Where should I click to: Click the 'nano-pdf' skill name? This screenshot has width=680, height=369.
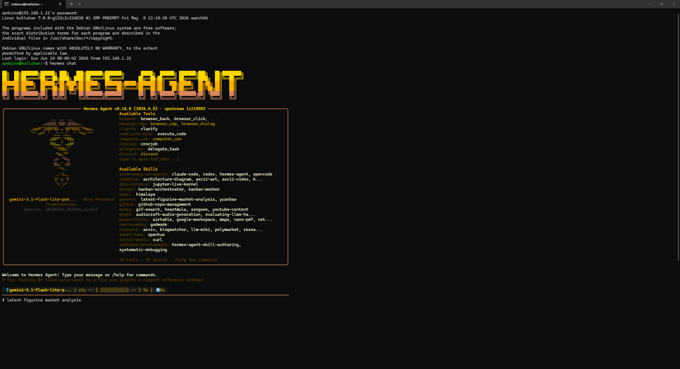(243, 220)
